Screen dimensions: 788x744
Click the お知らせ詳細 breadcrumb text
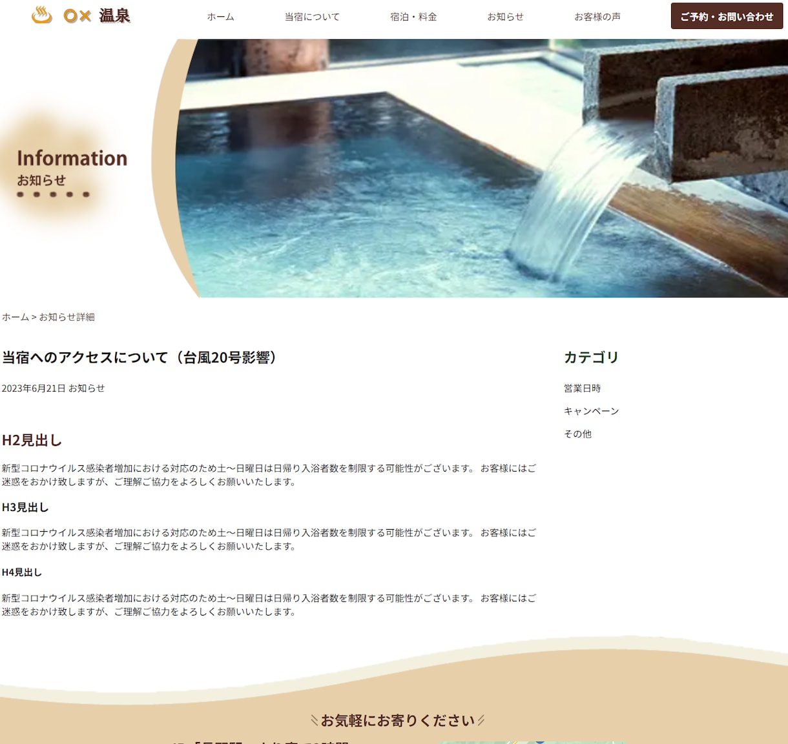click(67, 317)
